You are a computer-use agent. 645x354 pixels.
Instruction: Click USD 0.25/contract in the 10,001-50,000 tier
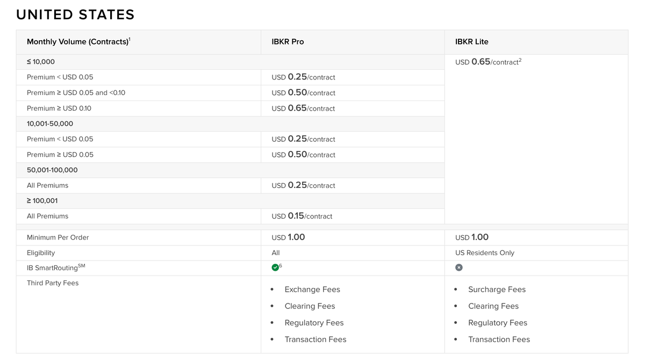[303, 139]
